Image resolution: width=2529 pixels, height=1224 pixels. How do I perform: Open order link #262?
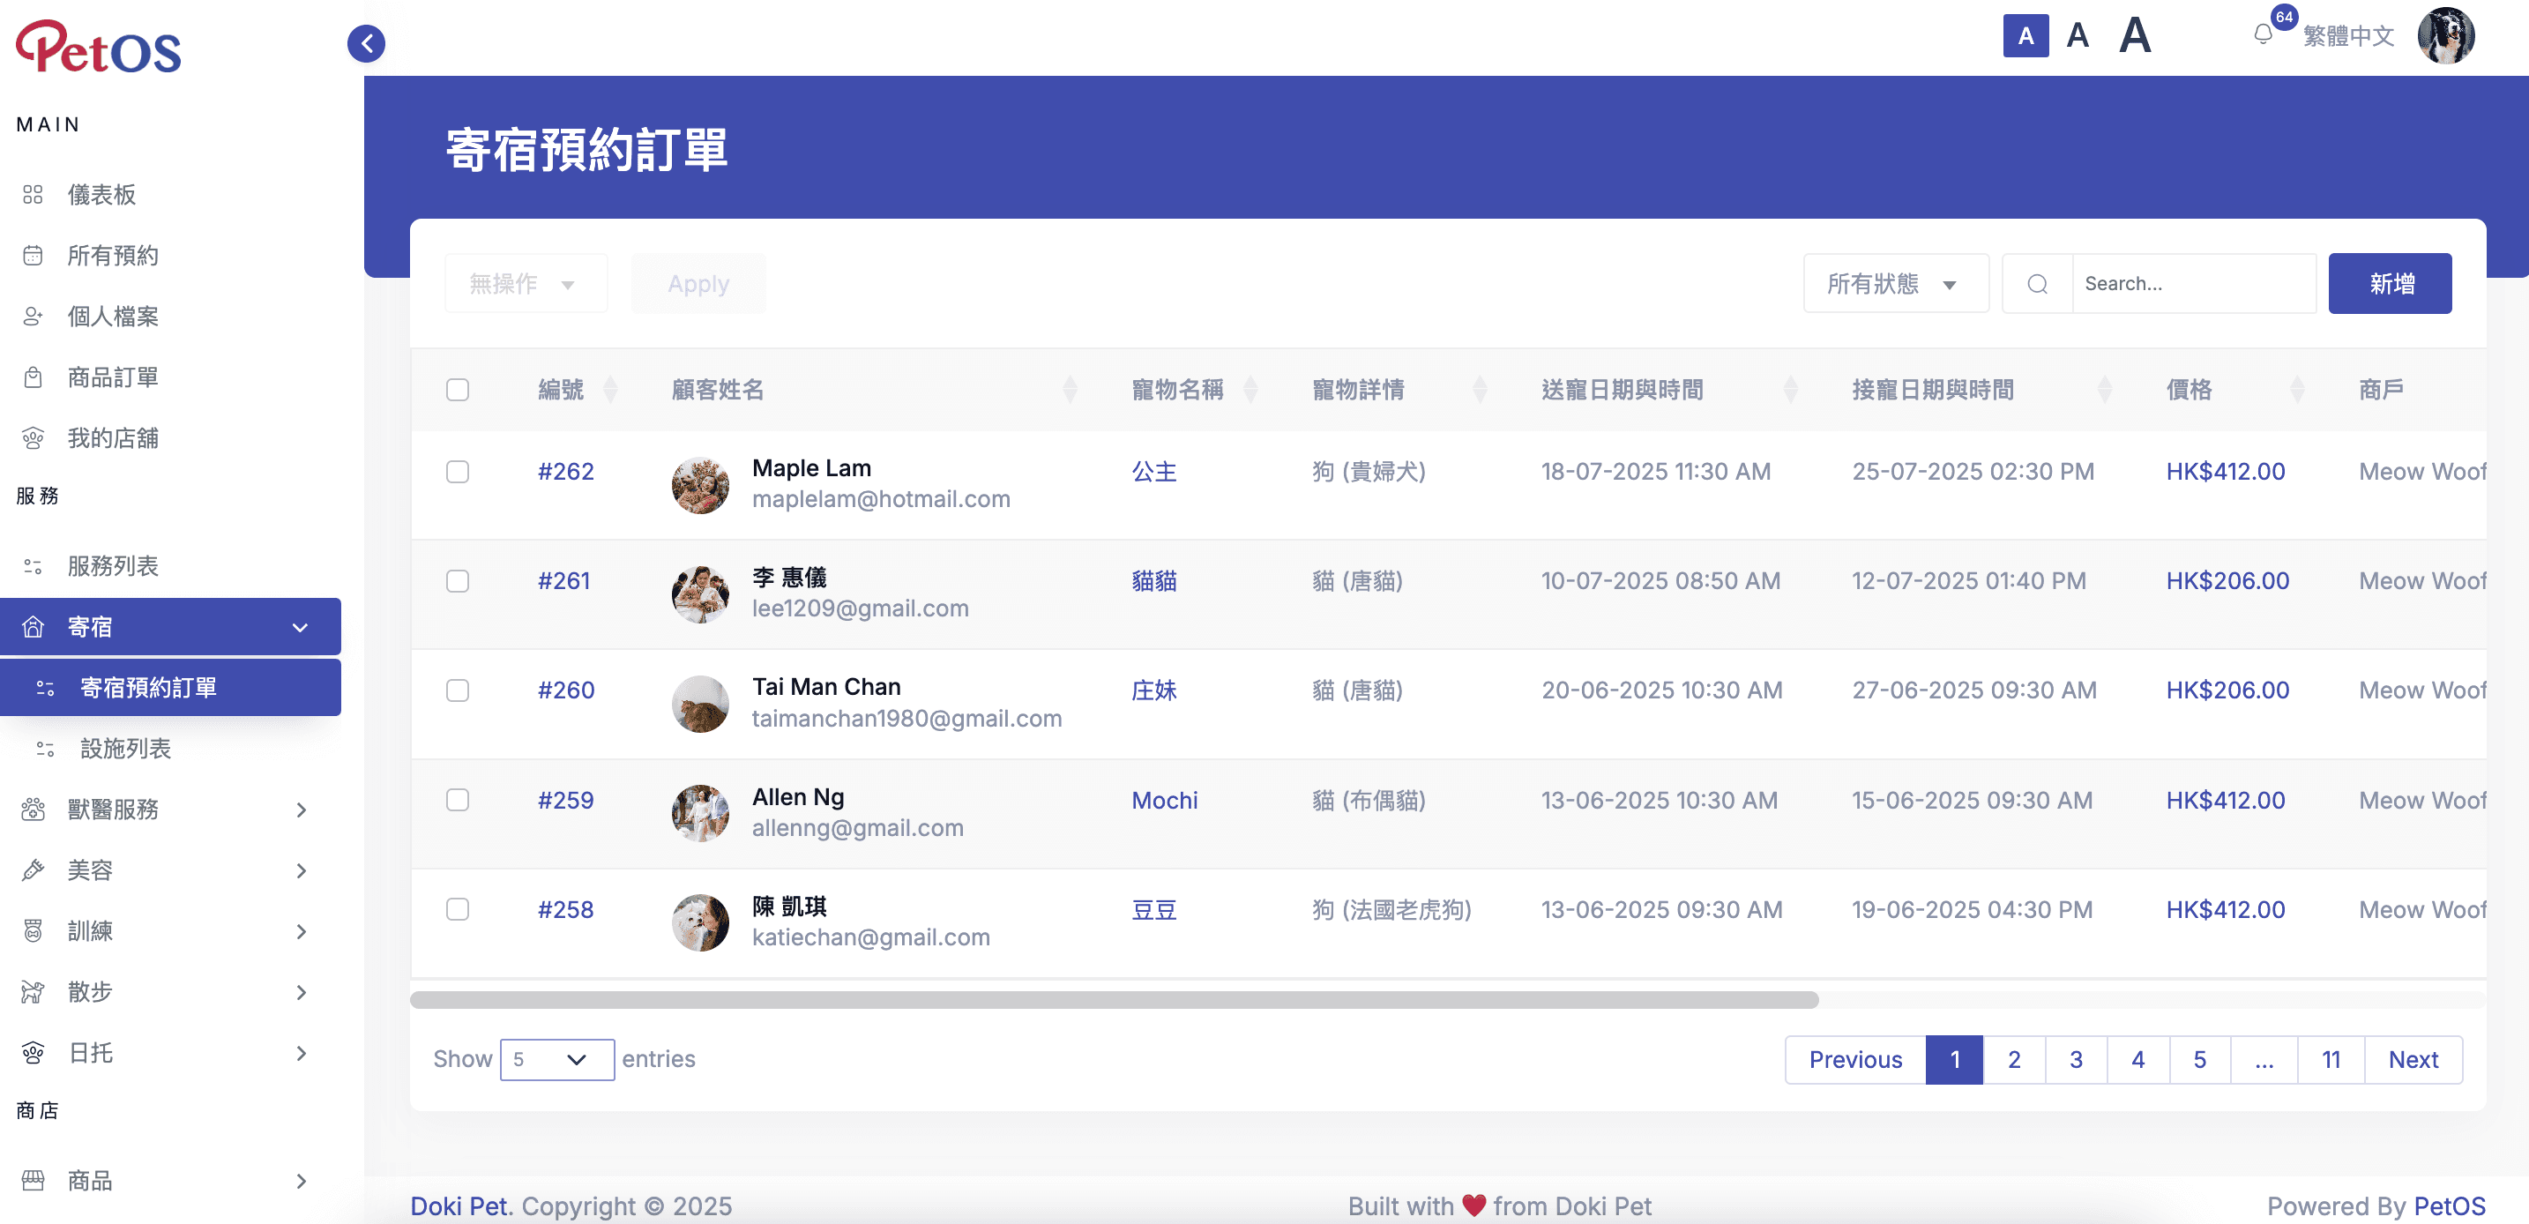point(565,471)
